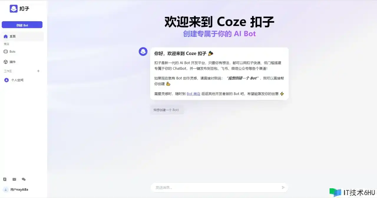Screen dimensions: 377x198
Task: Click the mail envelope icon
Action: 14,179
